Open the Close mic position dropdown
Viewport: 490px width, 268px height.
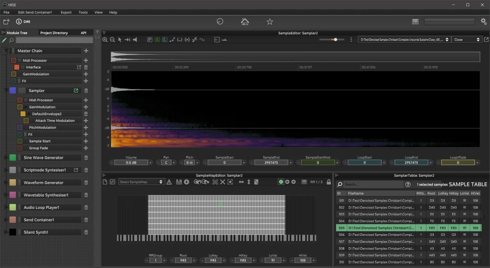point(467,40)
